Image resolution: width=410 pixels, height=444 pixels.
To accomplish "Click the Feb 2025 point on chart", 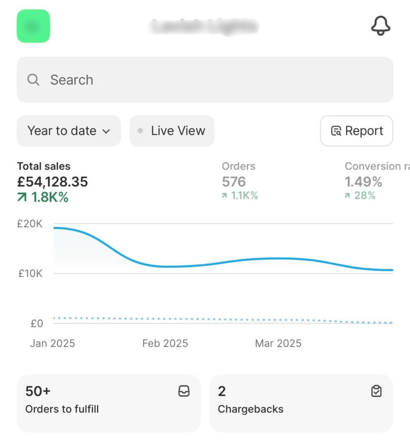I will coord(165,266).
